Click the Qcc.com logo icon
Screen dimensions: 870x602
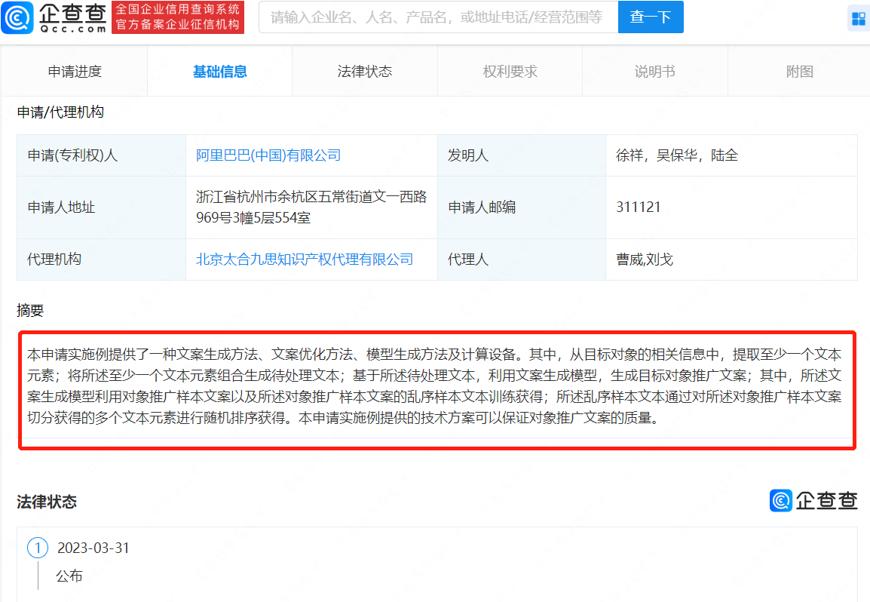17,17
